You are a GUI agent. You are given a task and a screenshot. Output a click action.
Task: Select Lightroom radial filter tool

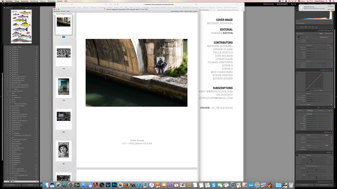pyautogui.click(x=313, y=27)
